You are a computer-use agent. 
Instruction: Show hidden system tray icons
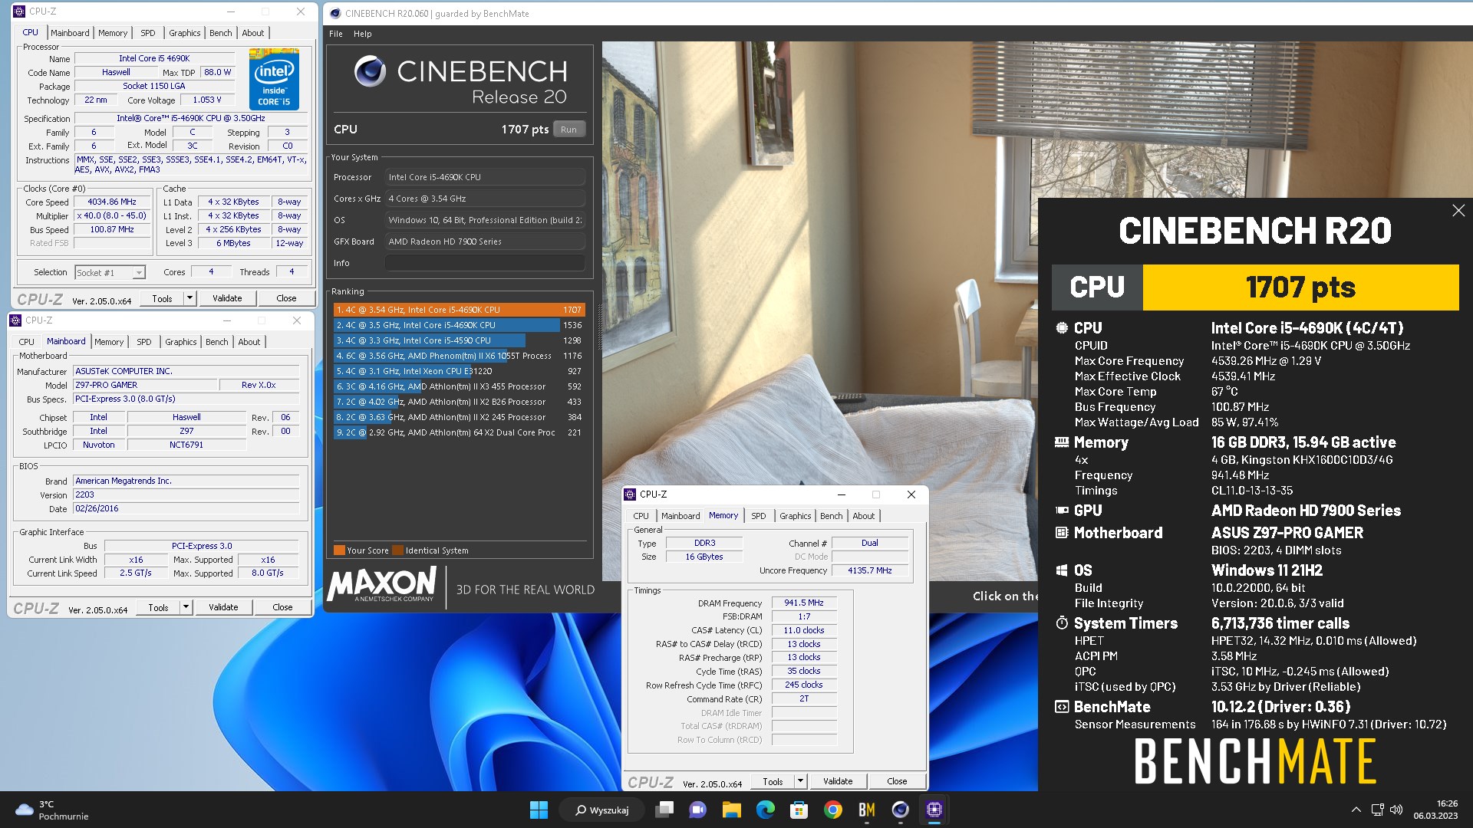(1356, 810)
